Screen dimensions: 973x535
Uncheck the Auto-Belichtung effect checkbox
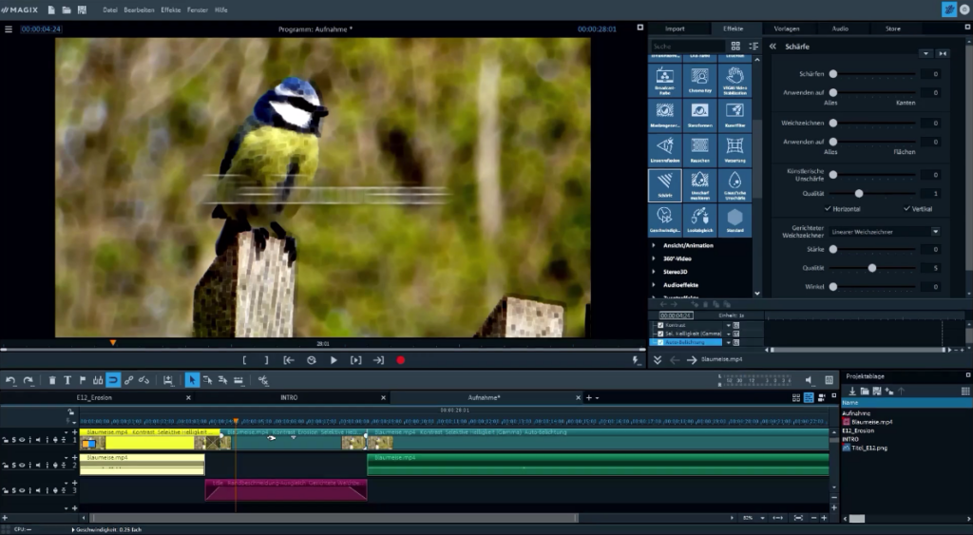[x=660, y=342]
